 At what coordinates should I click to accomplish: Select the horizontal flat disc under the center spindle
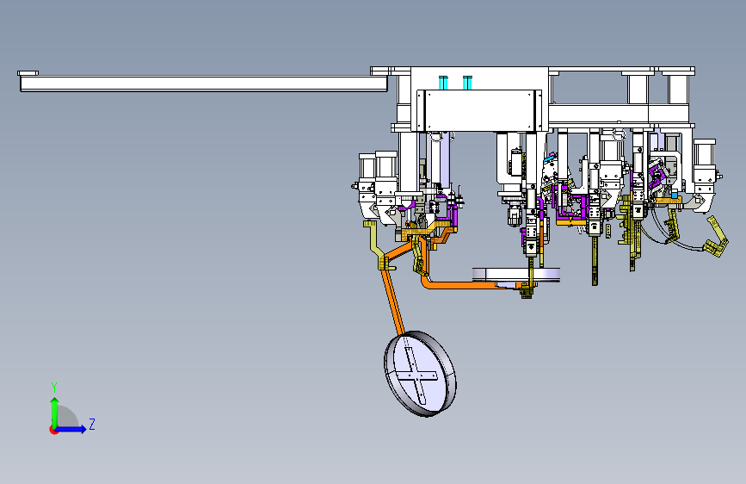(516, 276)
